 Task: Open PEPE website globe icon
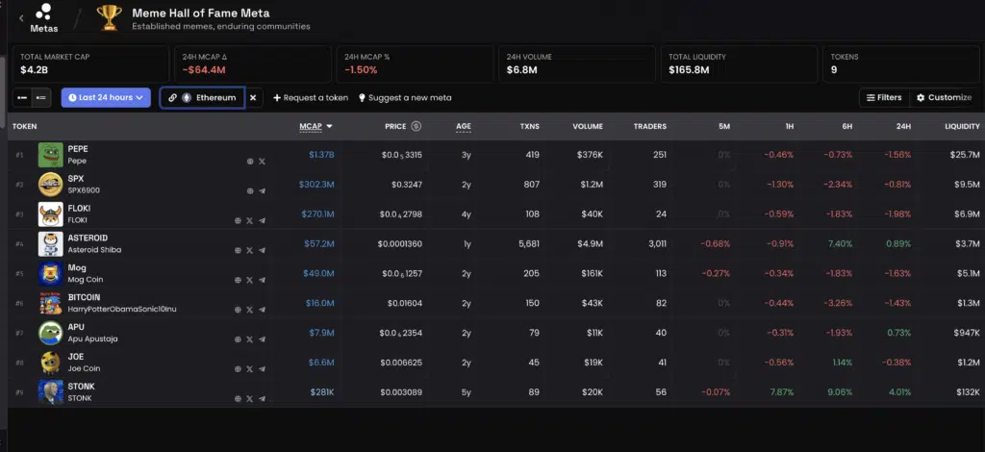tap(250, 162)
